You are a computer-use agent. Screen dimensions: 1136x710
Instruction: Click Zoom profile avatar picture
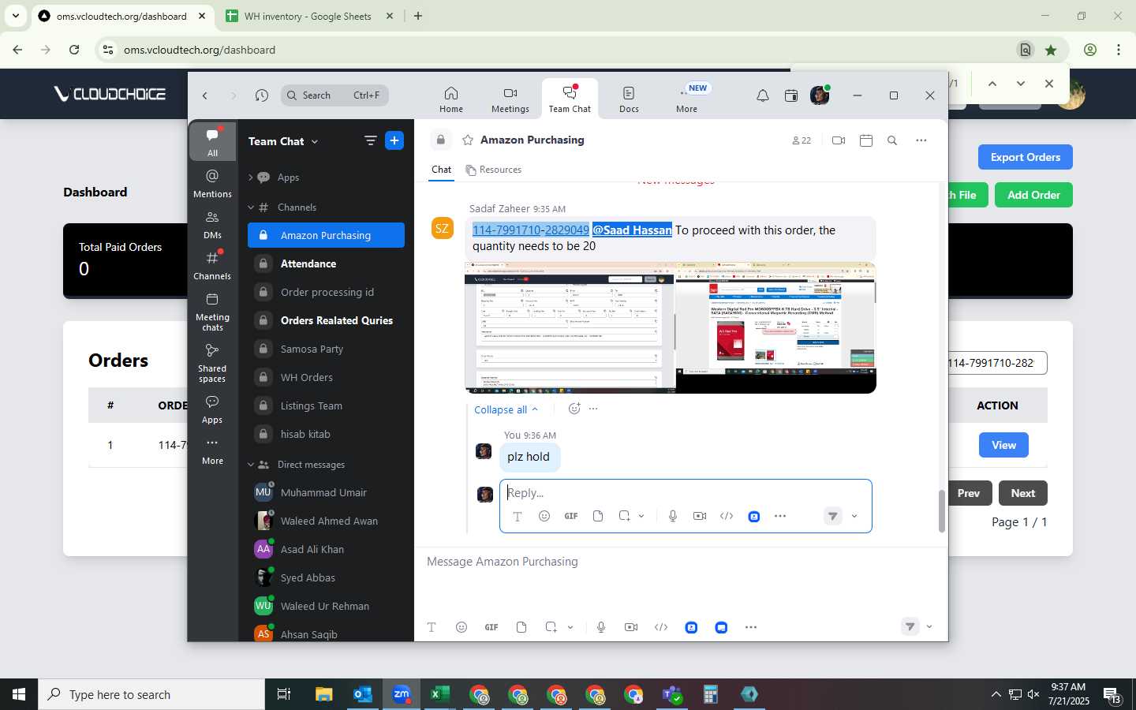click(x=820, y=95)
